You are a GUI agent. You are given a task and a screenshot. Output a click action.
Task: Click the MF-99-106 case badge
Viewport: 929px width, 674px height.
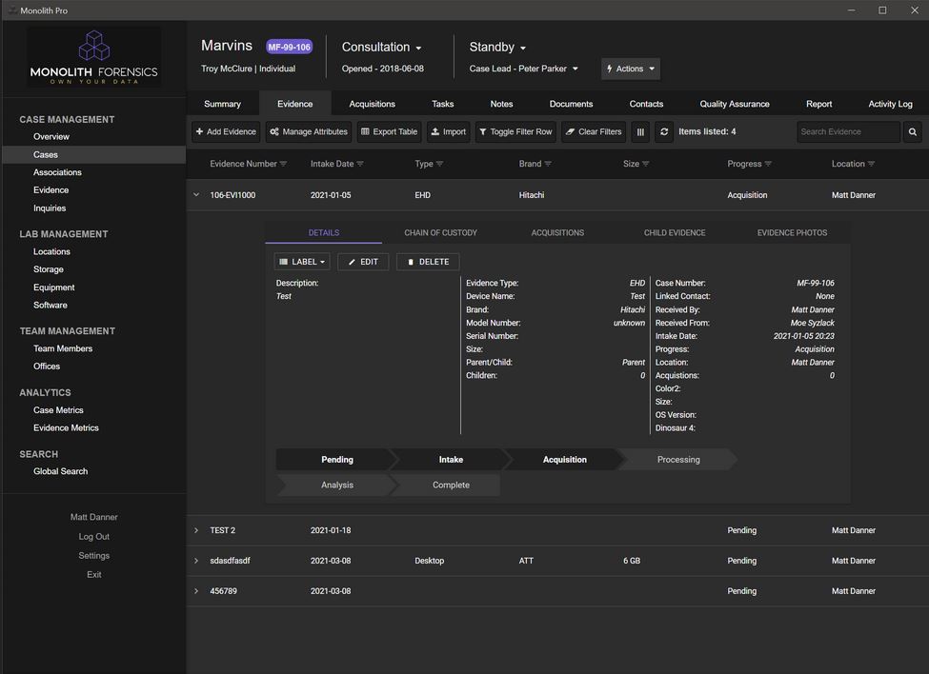click(x=289, y=47)
